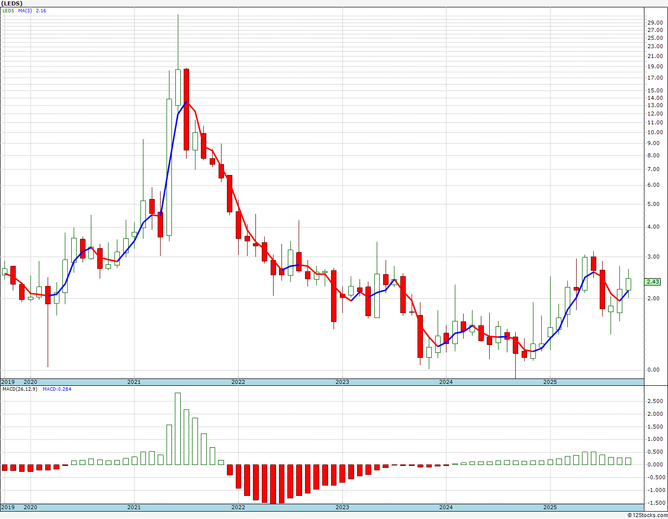Screen dimensions: 668x519
Task: Click the MACD(26,12,9) indicator label
Action: (20, 389)
